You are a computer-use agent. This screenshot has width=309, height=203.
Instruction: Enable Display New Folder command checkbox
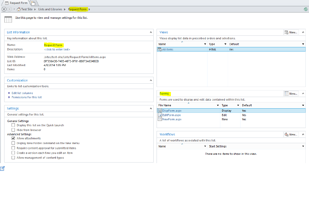coord(13,143)
